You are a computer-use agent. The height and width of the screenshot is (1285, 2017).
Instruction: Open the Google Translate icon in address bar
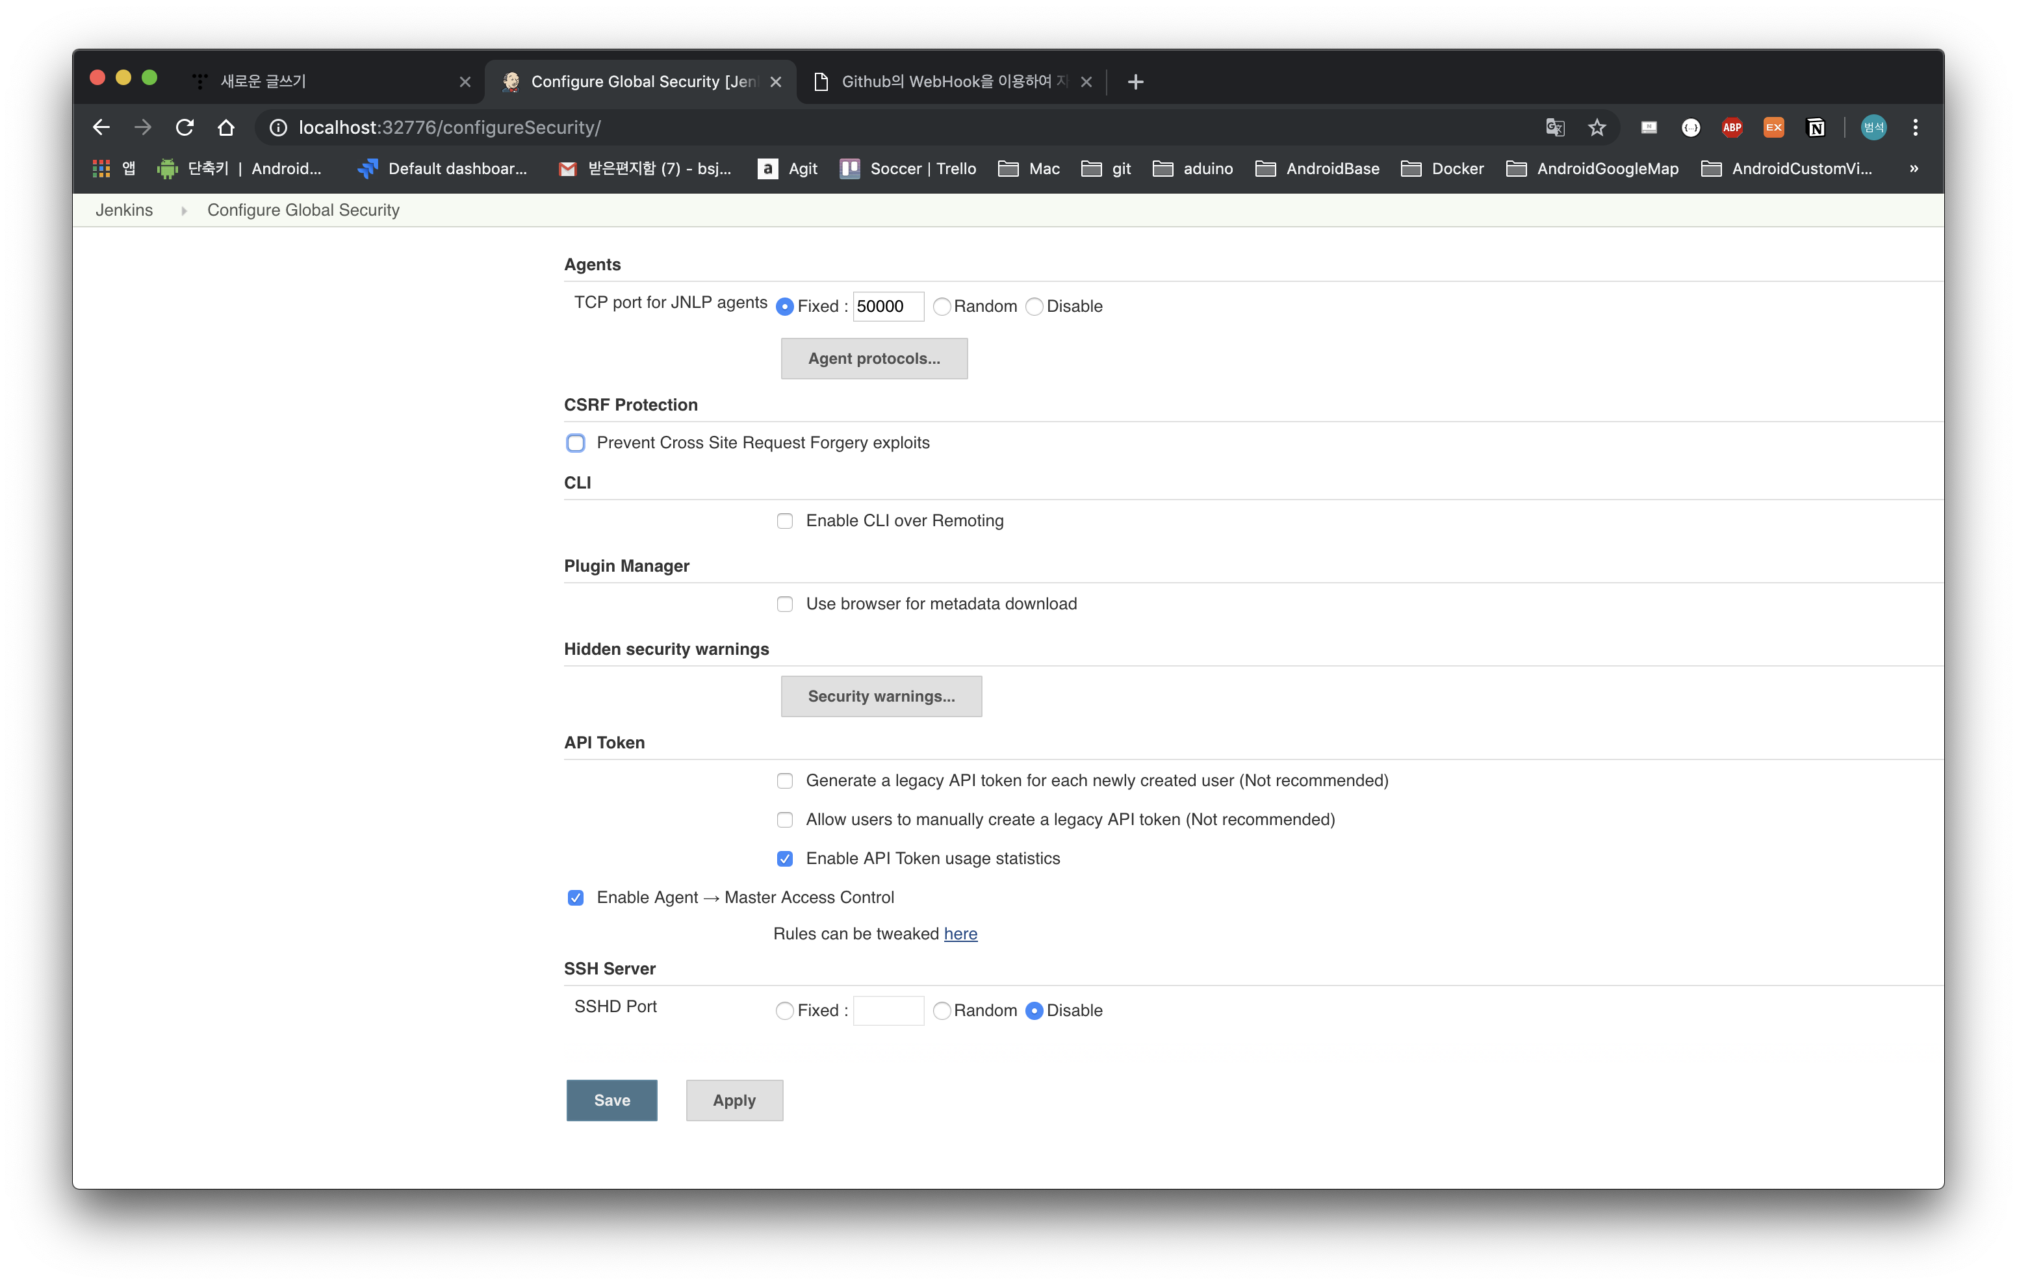[1554, 127]
